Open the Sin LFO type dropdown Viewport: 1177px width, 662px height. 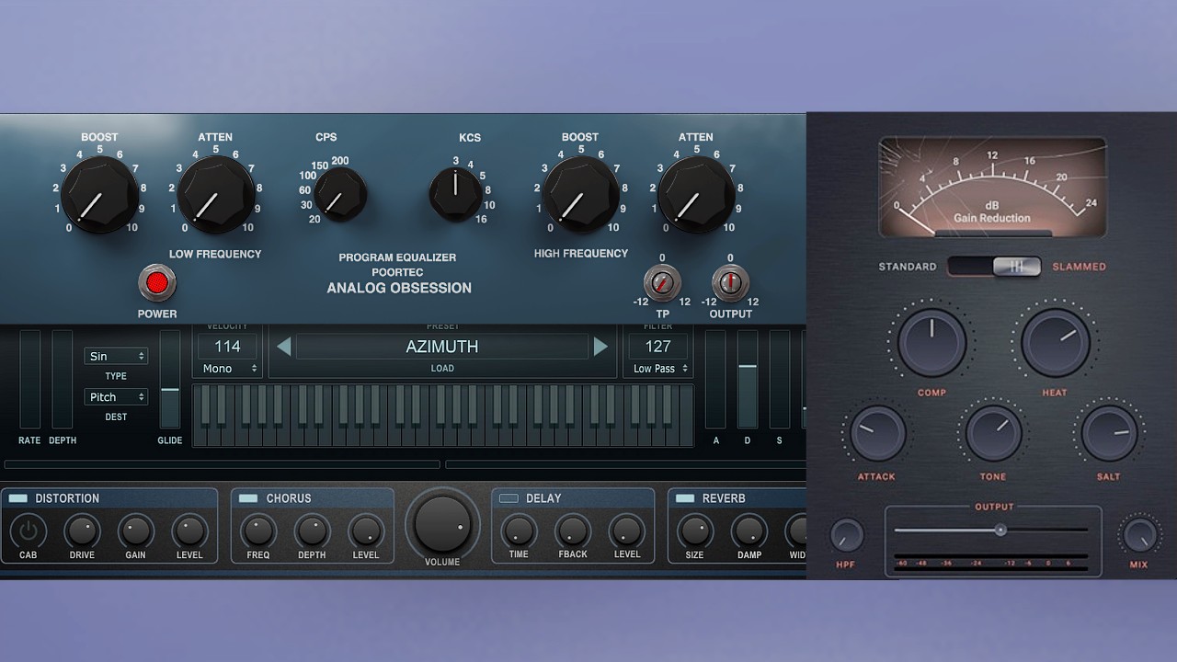pos(116,356)
